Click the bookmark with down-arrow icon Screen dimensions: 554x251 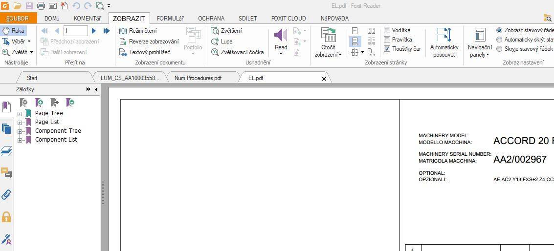coord(70,103)
